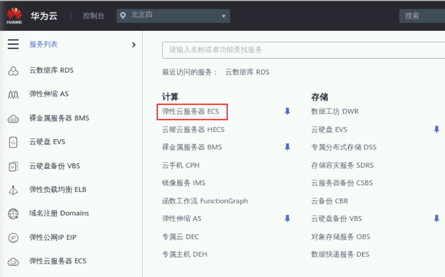This screenshot has height=277, width=445.
Task: Open 弹性云服务器 ECS under 计算
Action: pos(190,111)
